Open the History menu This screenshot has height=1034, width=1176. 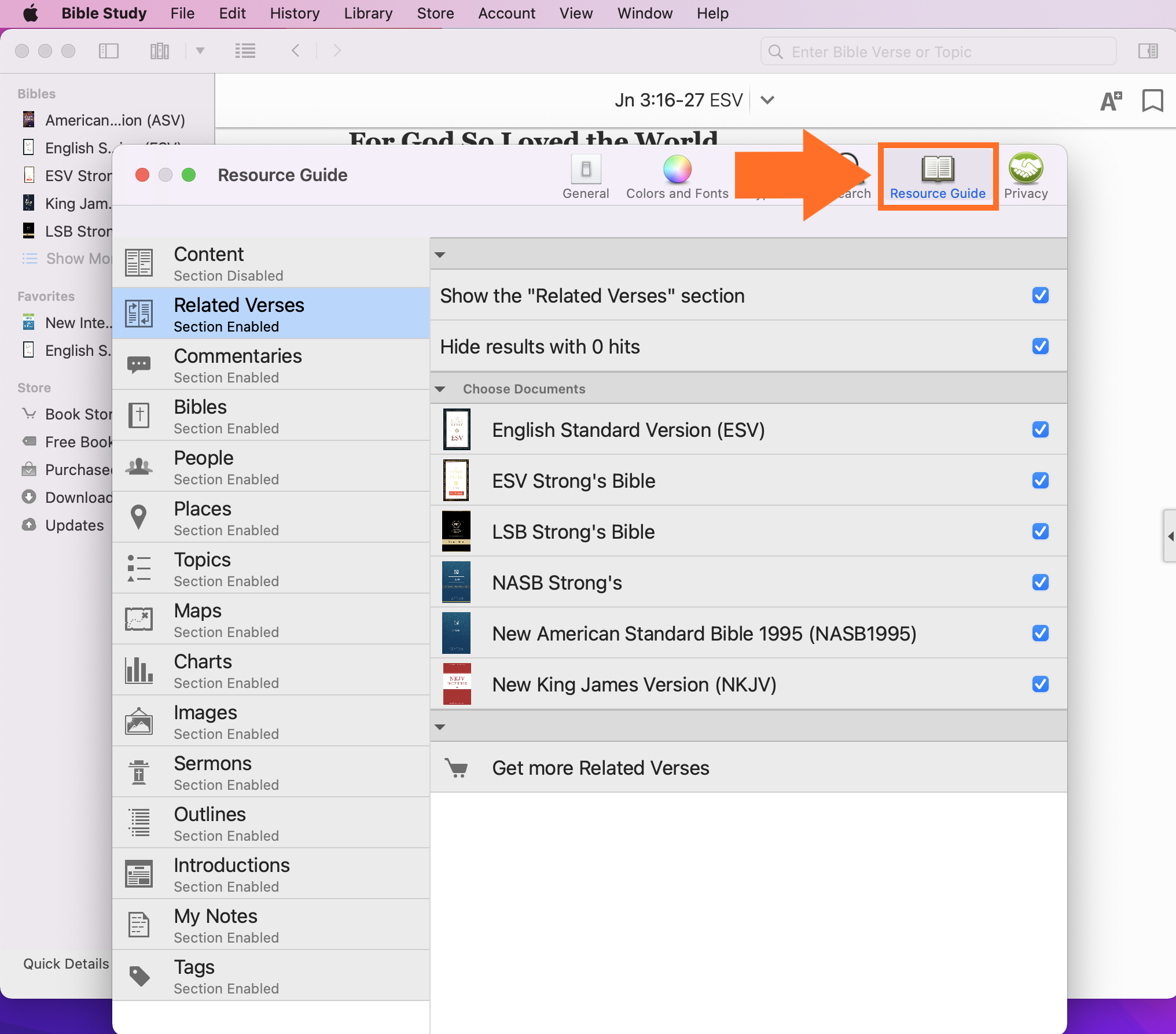point(295,13)
